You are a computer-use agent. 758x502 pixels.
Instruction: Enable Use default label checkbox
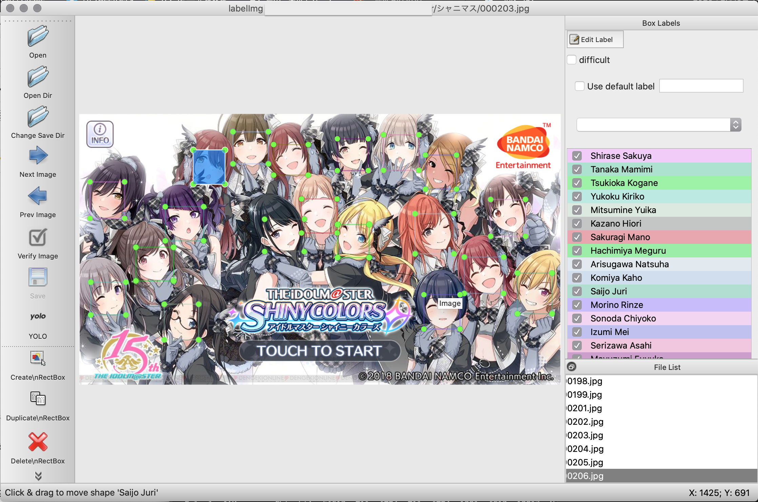pos(580,86)
